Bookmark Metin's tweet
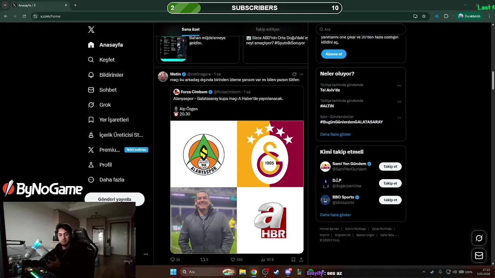 point(294,259)
